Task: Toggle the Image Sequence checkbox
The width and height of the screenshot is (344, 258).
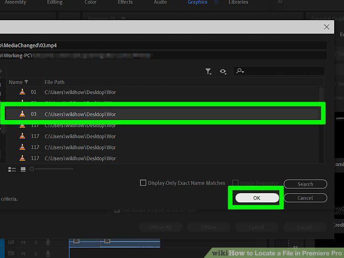Action: pos(235,183)
